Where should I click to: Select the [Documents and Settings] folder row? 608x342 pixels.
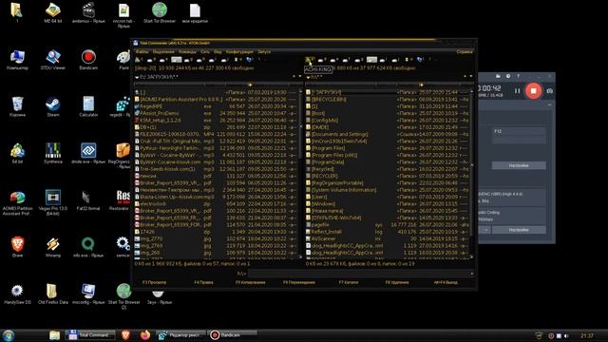(x=388, y=134)
